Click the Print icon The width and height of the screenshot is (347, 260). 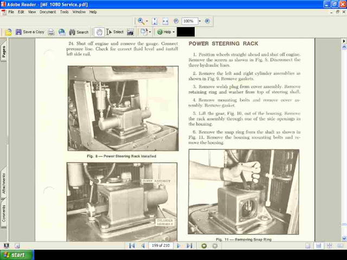point(51,32)
